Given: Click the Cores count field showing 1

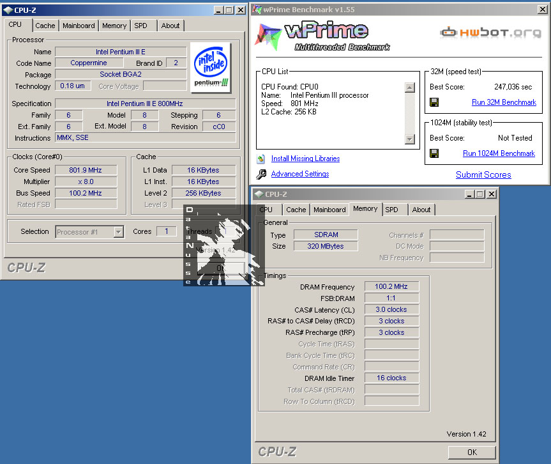Looking at the screenshot, I should (x=166, y=231).
